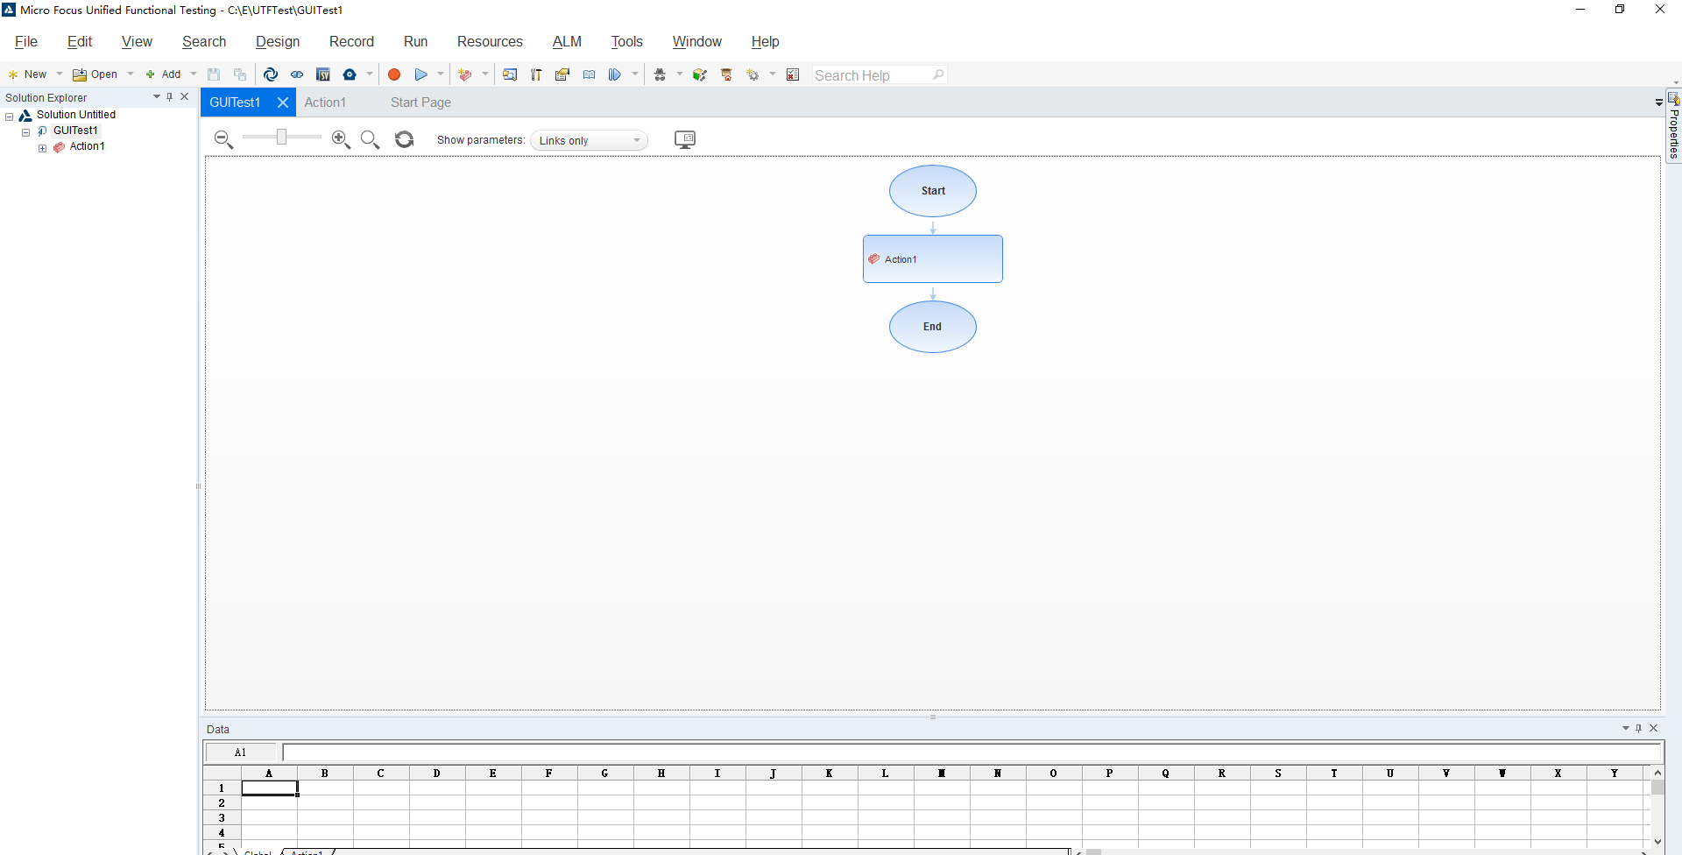Viewport: 1682px width, 855px height.
Task: Expand the Action1 tree node
Action: (42, 148)
